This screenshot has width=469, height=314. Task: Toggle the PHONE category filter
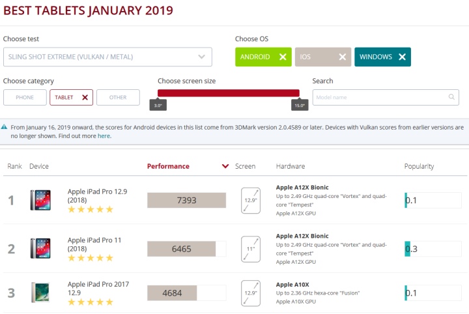point(25,98)
